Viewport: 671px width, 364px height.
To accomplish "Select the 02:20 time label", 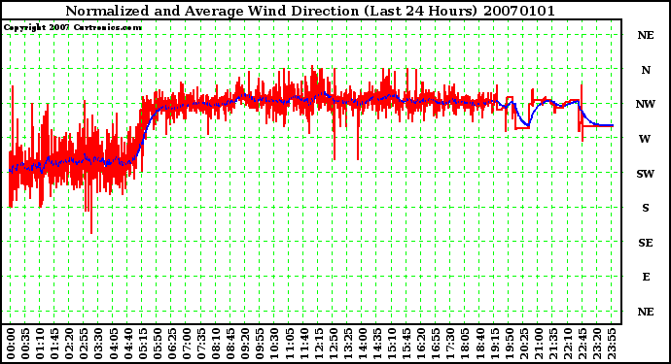I will coord(69,344).
